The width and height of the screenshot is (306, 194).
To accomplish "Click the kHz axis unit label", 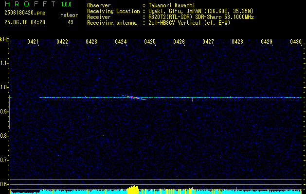I will tap(4, 39).
